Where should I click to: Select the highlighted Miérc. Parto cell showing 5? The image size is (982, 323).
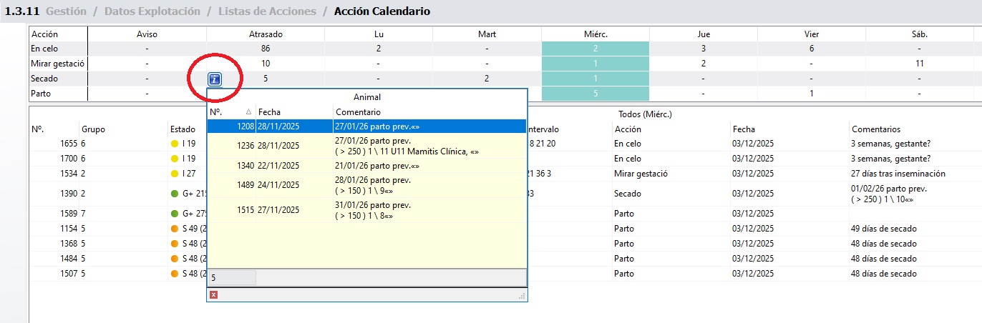(595, 94)
